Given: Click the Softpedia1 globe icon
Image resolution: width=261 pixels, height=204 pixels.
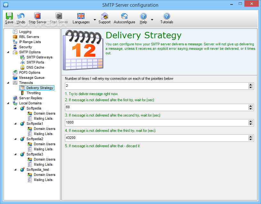Looking at the screenshot, I should click(22, 124).
